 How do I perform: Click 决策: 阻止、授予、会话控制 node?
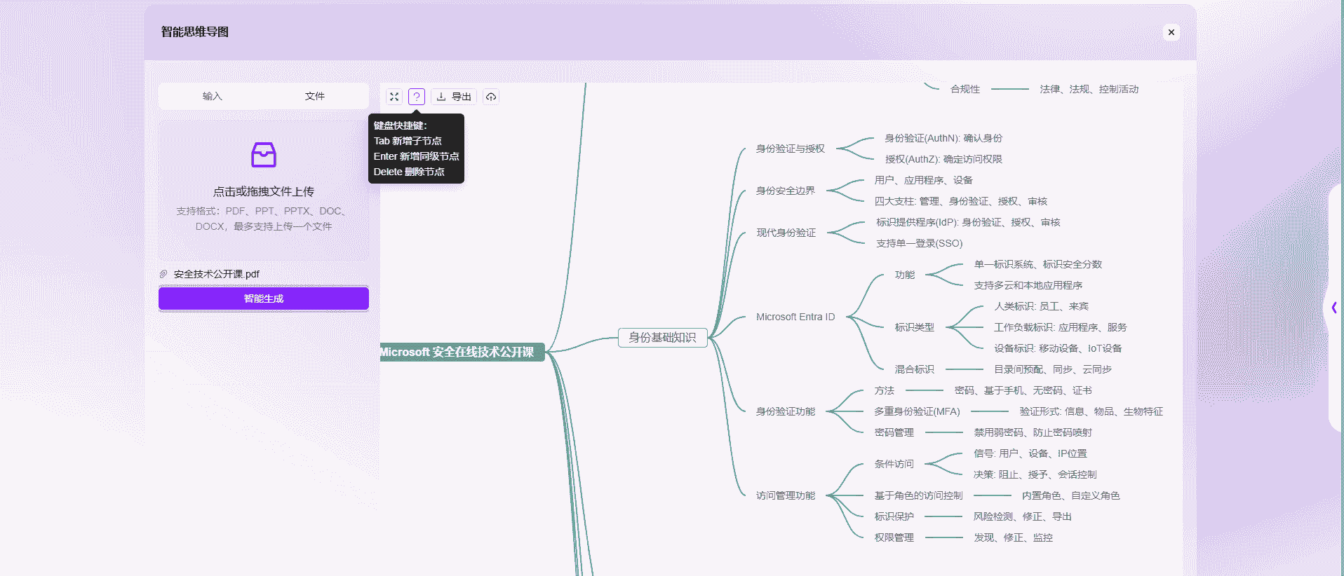tap(1035, 474)
